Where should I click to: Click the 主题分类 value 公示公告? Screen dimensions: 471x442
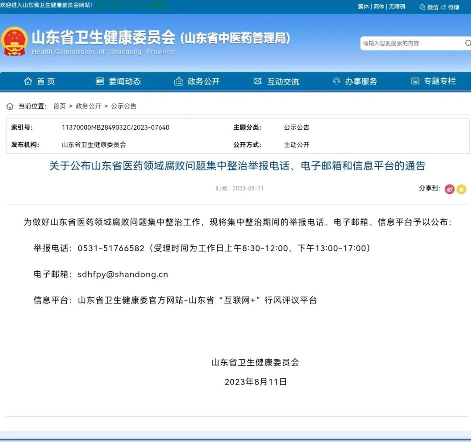pyautogui.click(x=297, y=128)
